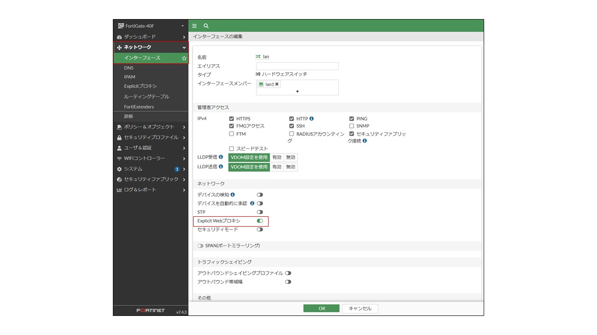Open the ルーティングテーブル menu item
The image size is (597, 335).
[146, 97]
